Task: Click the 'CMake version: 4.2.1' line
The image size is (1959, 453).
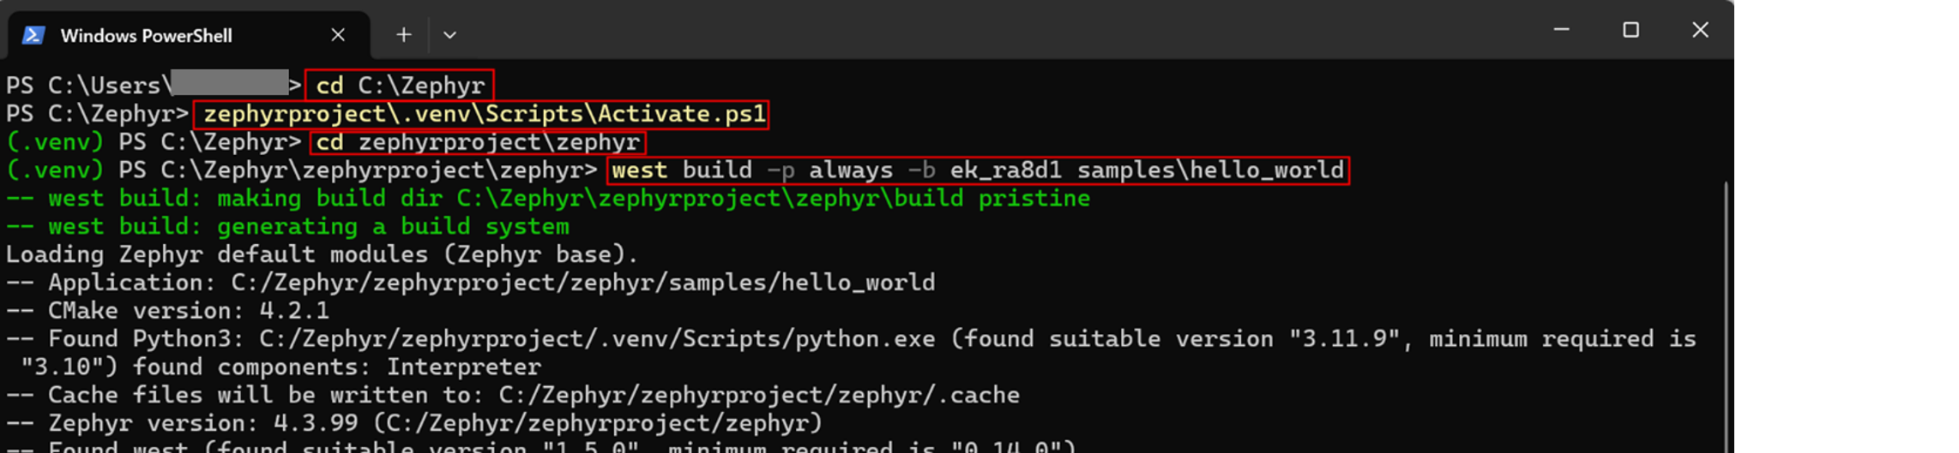Action: [168, 310]
